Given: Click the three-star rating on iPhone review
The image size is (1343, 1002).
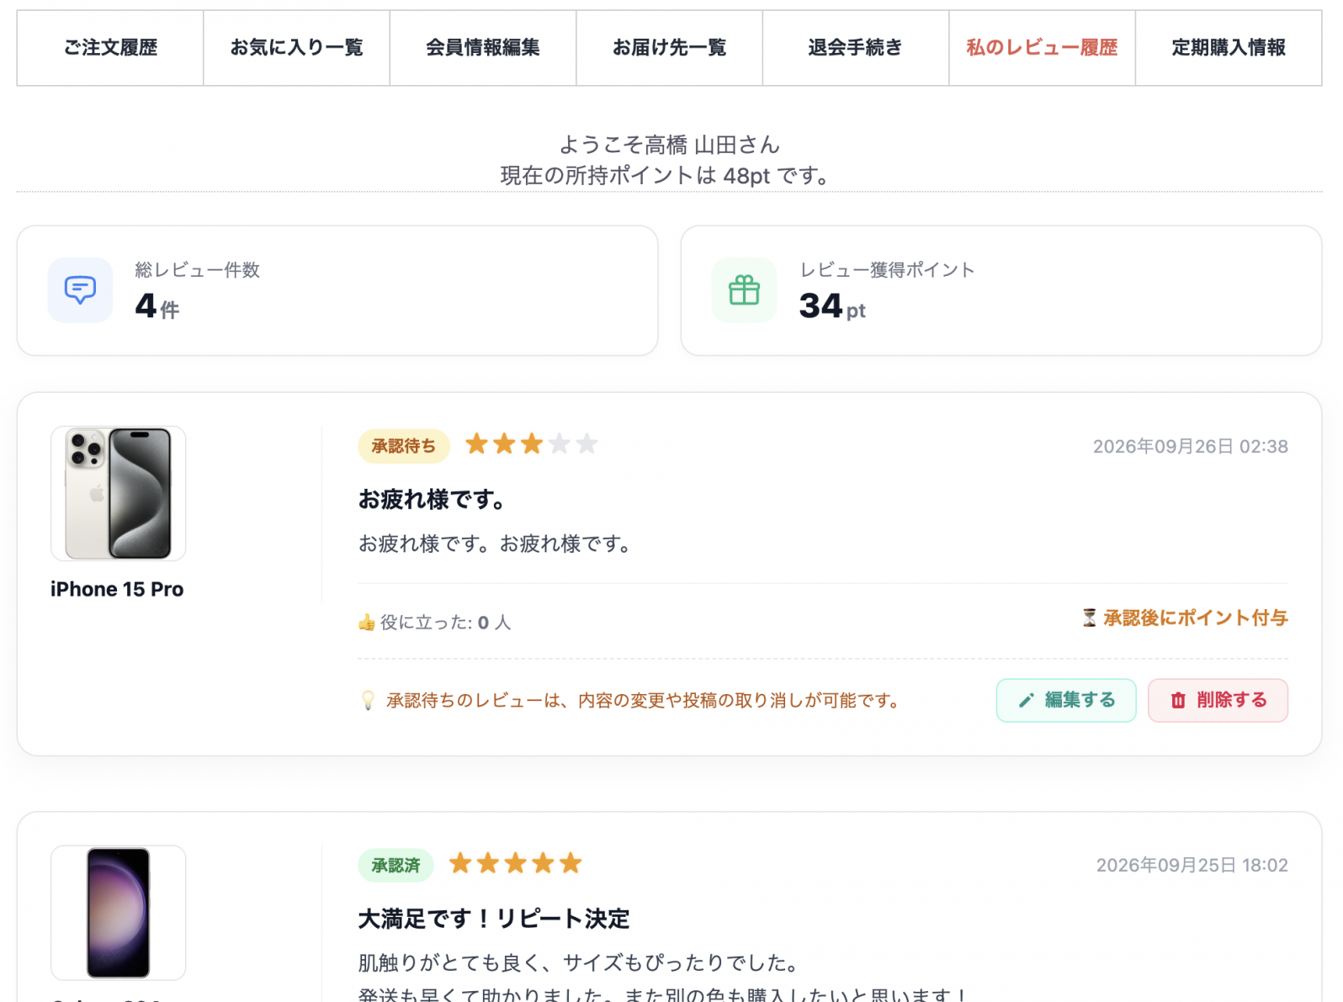Looking at the screenshot, I should [x=531, y=443].
